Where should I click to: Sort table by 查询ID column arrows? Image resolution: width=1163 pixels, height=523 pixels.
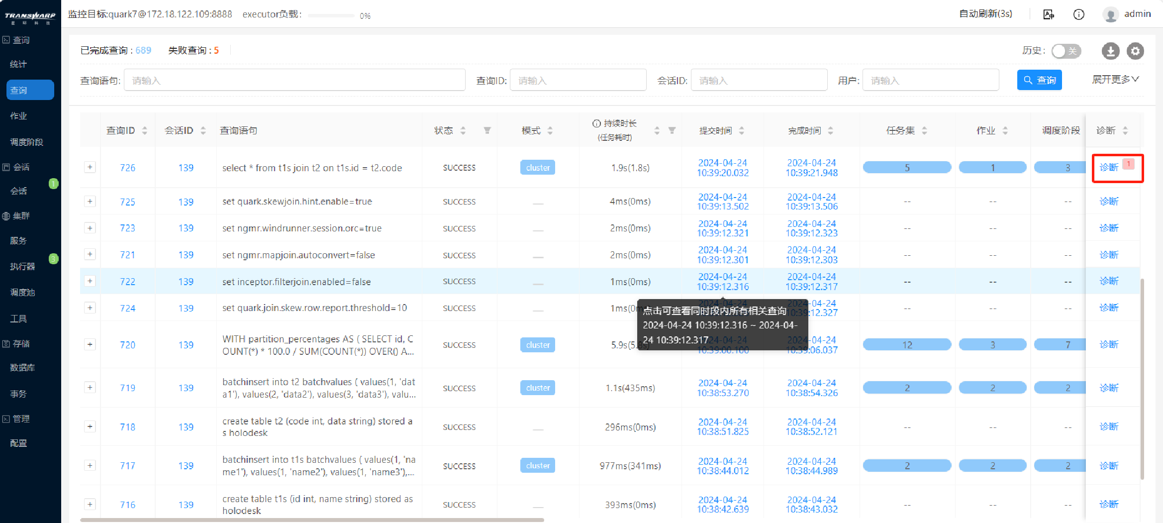[145, 130]
